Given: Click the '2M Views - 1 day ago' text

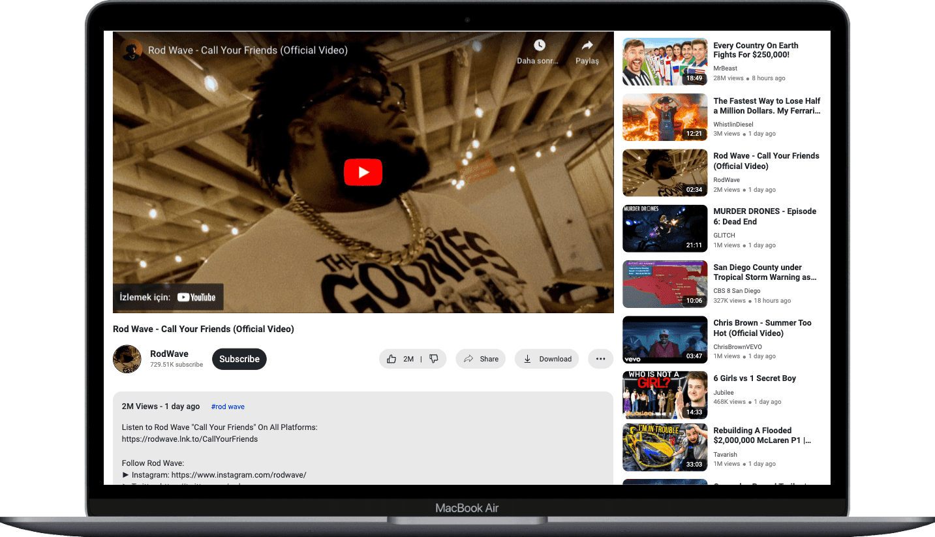Looking at the screenshot, I should [161, 407].
